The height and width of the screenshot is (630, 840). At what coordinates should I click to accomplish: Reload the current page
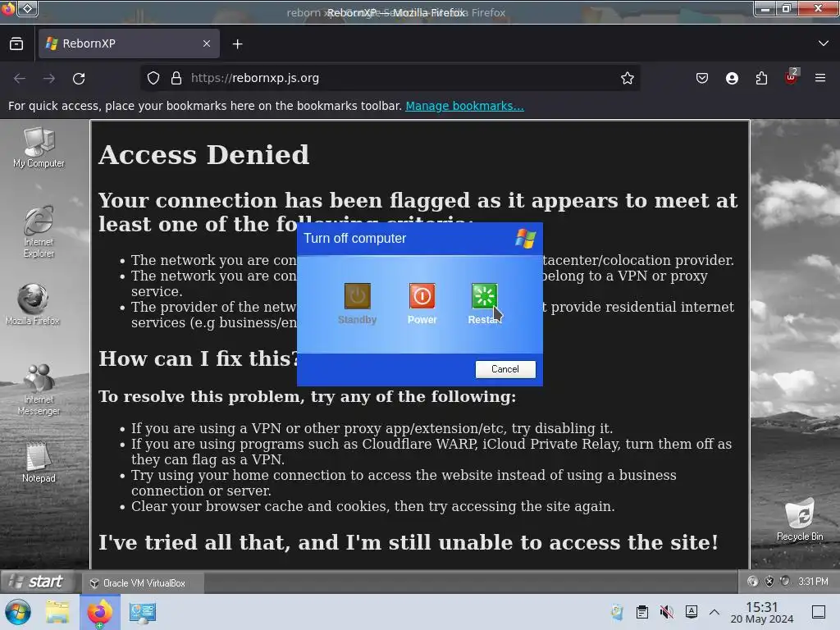pos(79,78)
